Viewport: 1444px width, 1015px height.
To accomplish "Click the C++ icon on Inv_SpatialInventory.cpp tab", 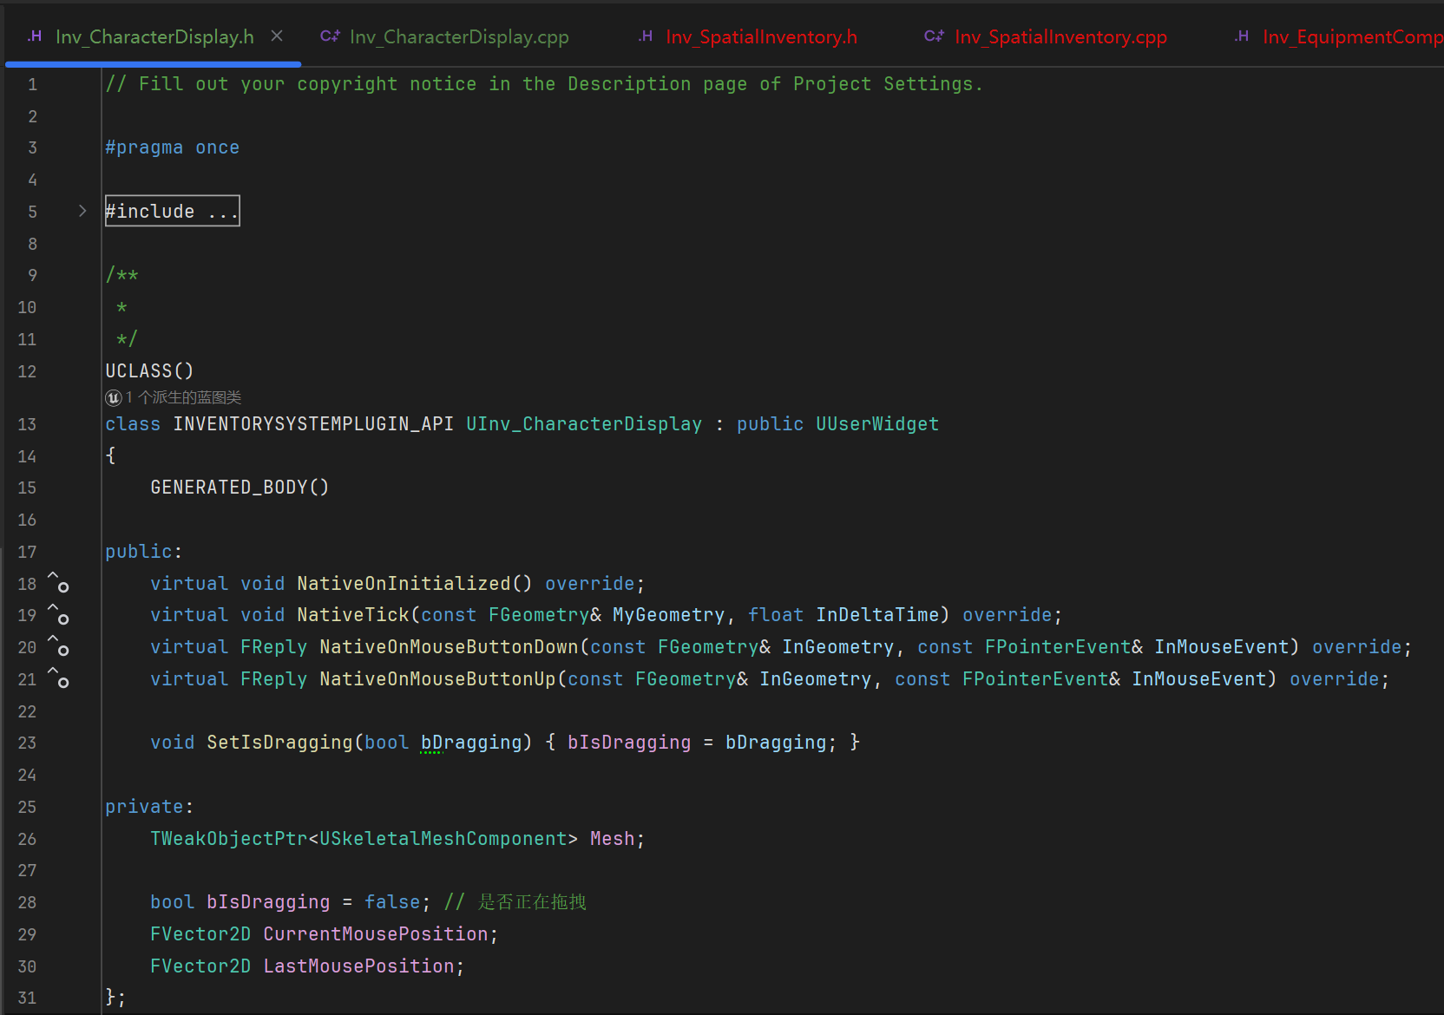I will (934, 36).
